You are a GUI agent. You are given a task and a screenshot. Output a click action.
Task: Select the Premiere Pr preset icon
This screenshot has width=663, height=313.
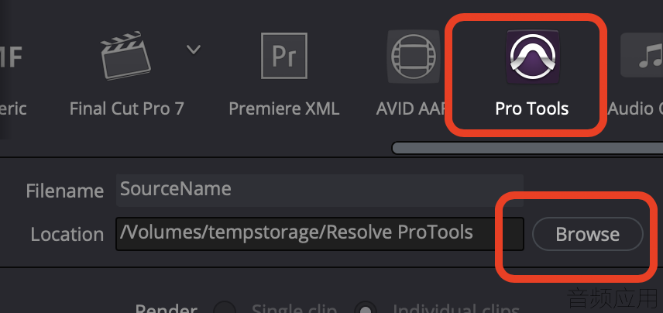pos(284,56)
